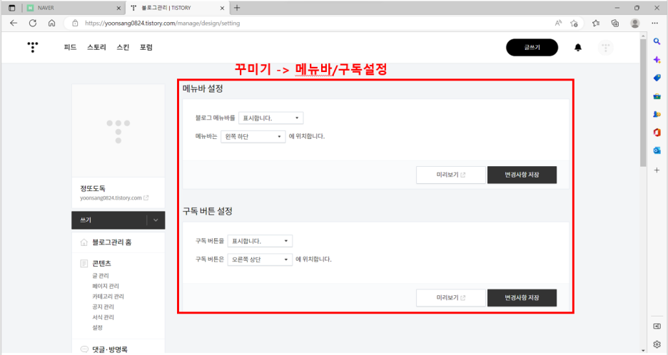Go back in the browser
The height and width of the screenshot is (355, 668).
tap(14, 23)
